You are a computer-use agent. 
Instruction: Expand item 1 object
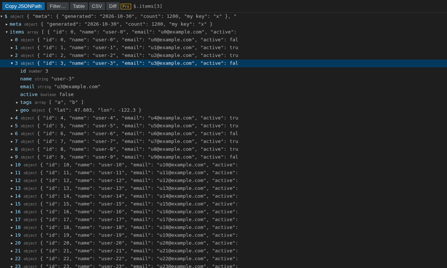tap(12, 48)
